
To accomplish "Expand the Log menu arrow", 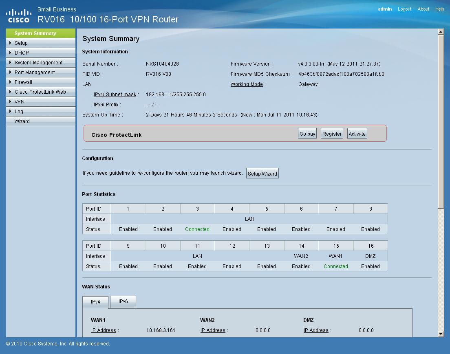I will [10, 111].
